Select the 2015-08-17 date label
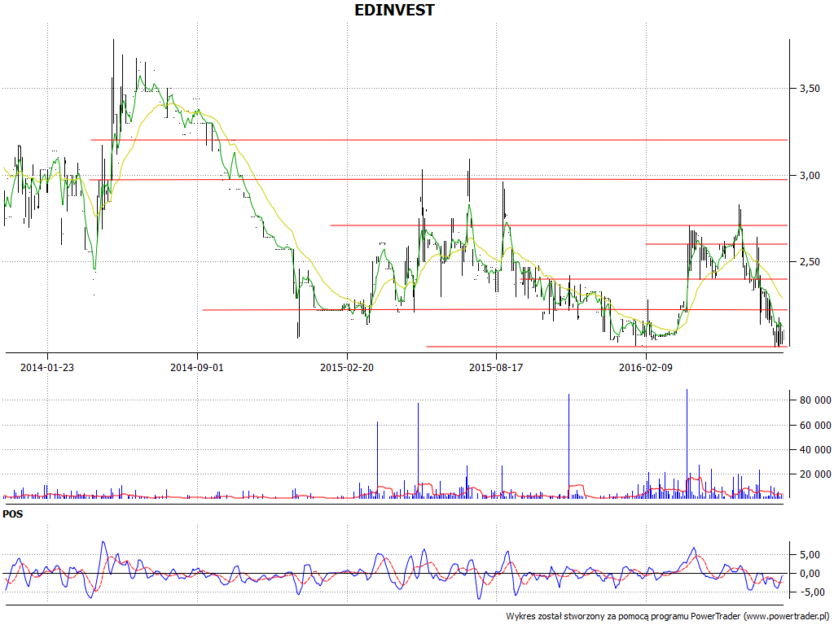Screen dimensions: 834x625 (x=496, y=367)
